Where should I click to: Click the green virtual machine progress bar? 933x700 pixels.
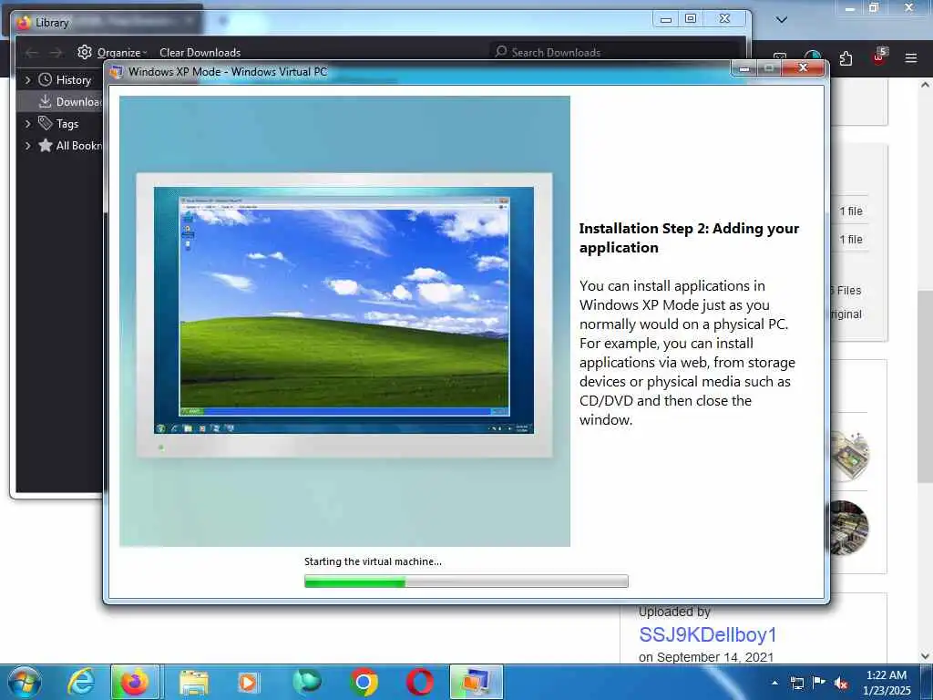coord(466,581)
